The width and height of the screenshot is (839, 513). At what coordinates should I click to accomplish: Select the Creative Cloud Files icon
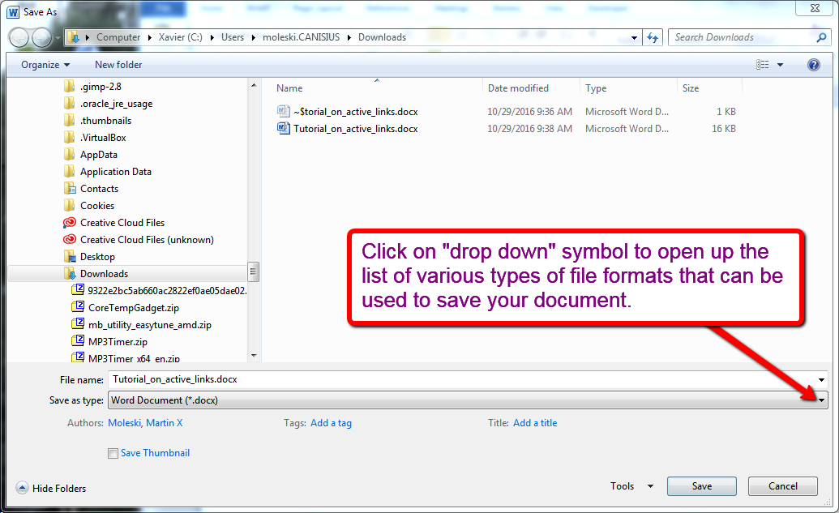pos(70,223)
